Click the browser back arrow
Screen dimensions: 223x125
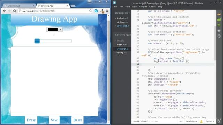coord(5,11)
